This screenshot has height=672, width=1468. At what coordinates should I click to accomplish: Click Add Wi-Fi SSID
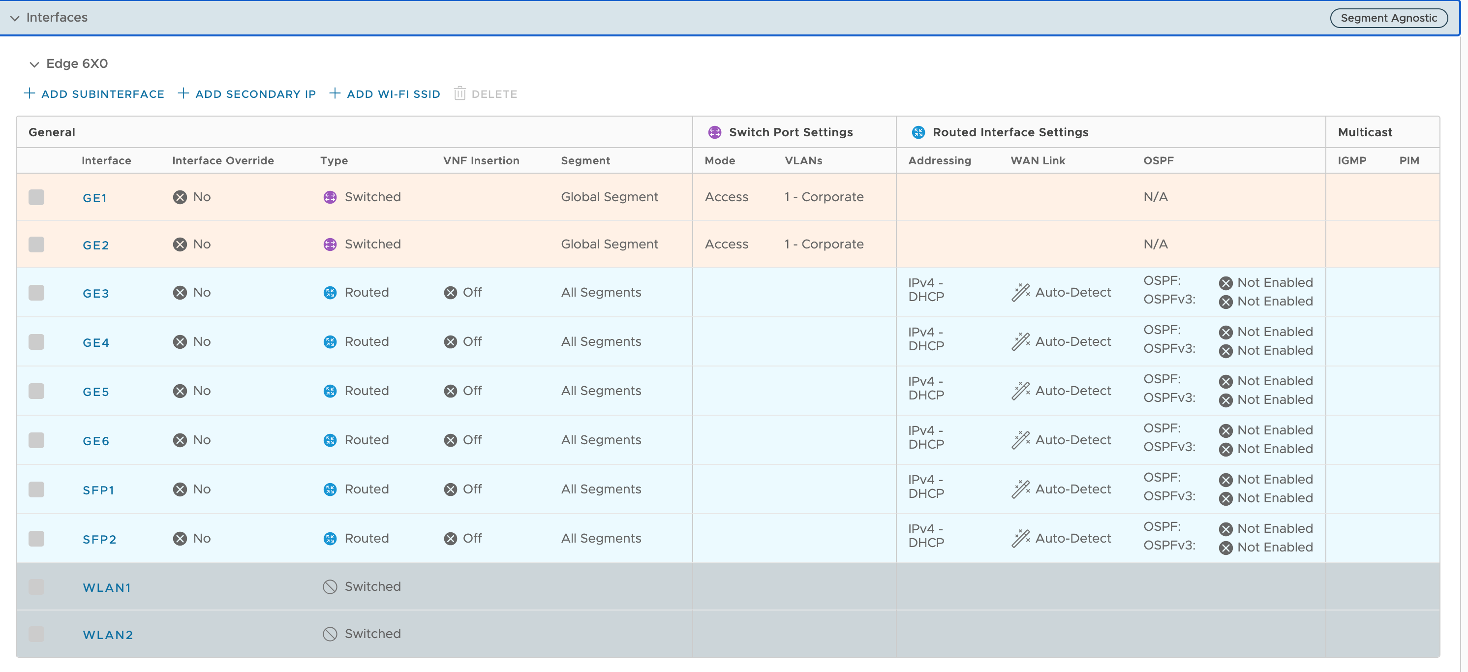(385, 94)
